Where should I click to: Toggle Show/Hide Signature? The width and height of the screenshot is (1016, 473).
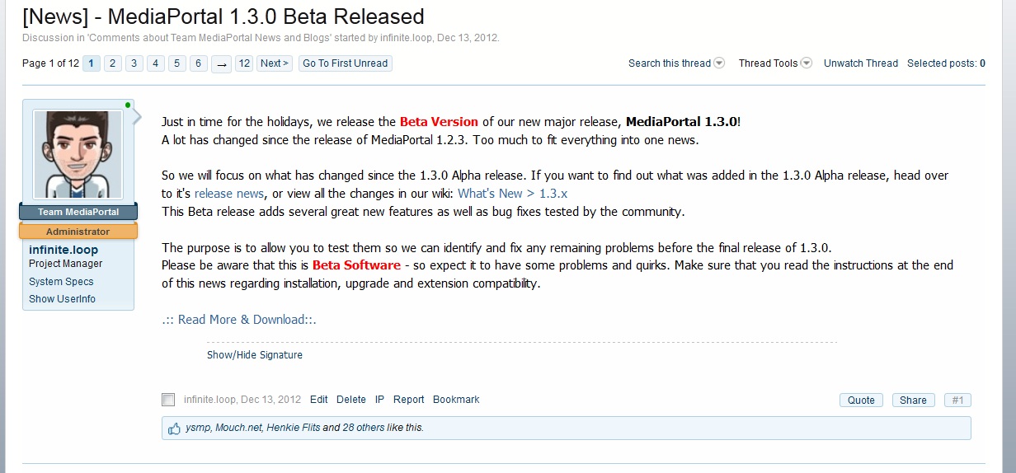255,355
